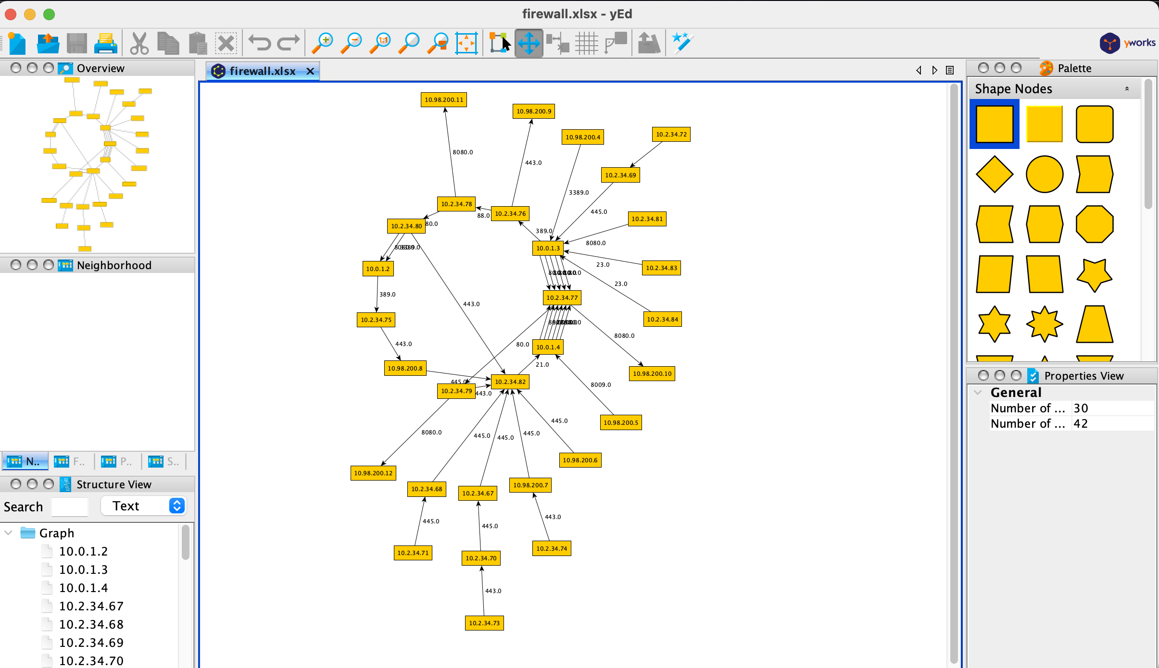Viewport: 1159px width, 668px height.
Task: Click the Structure View search field
Action: (x=70, y=507)
